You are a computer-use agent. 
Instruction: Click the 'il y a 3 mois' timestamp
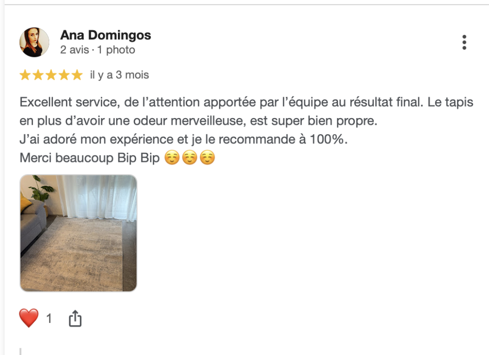(x=119, y=75)
